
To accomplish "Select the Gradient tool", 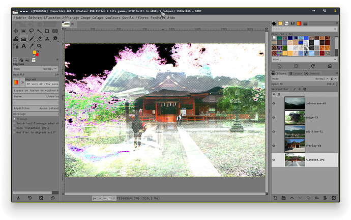I will point(23,39).
